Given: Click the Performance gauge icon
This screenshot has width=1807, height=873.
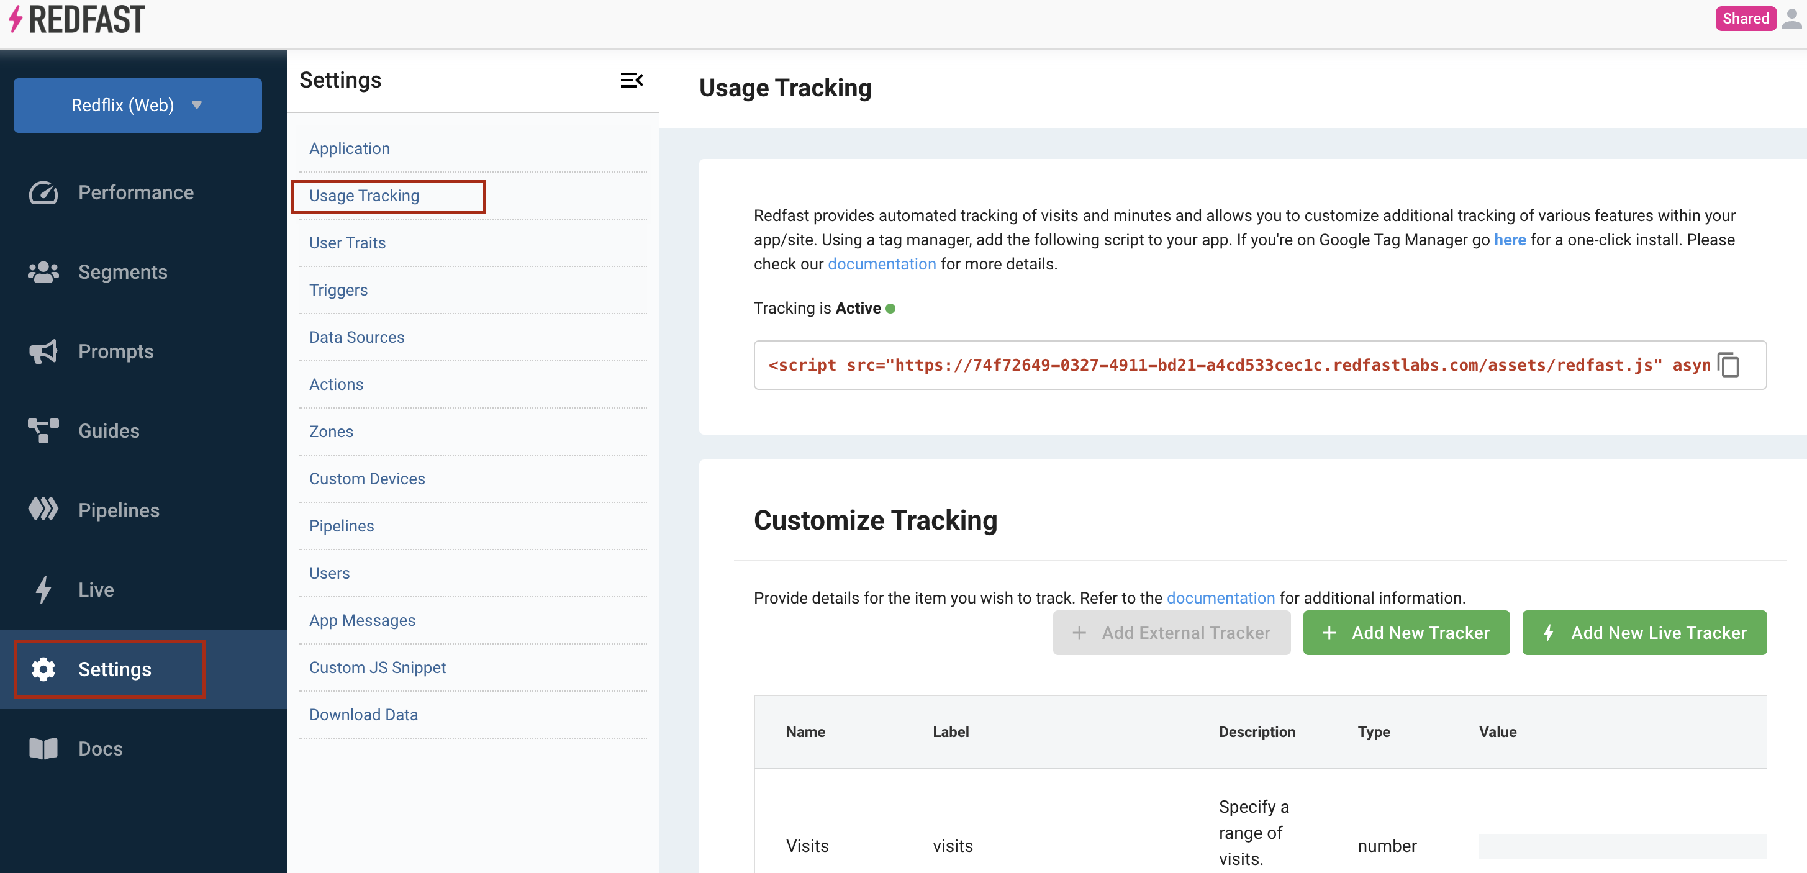Looking at the screenshot, I should point(43,192).
